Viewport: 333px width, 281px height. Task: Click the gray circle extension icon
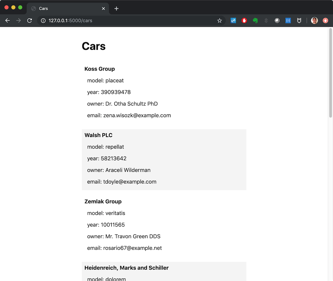tap(277, 20)
